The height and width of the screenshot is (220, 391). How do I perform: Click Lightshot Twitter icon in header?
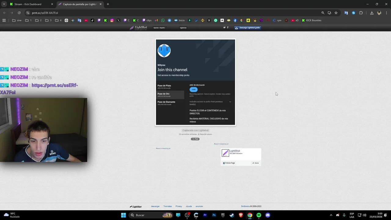click(x=224, y=28)
